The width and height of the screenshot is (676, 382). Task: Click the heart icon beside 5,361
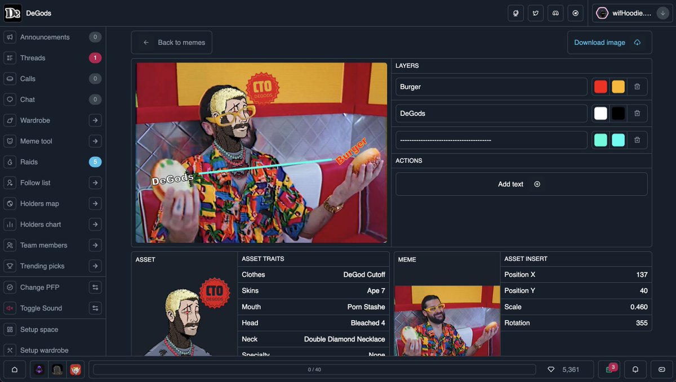pos(551,370)
